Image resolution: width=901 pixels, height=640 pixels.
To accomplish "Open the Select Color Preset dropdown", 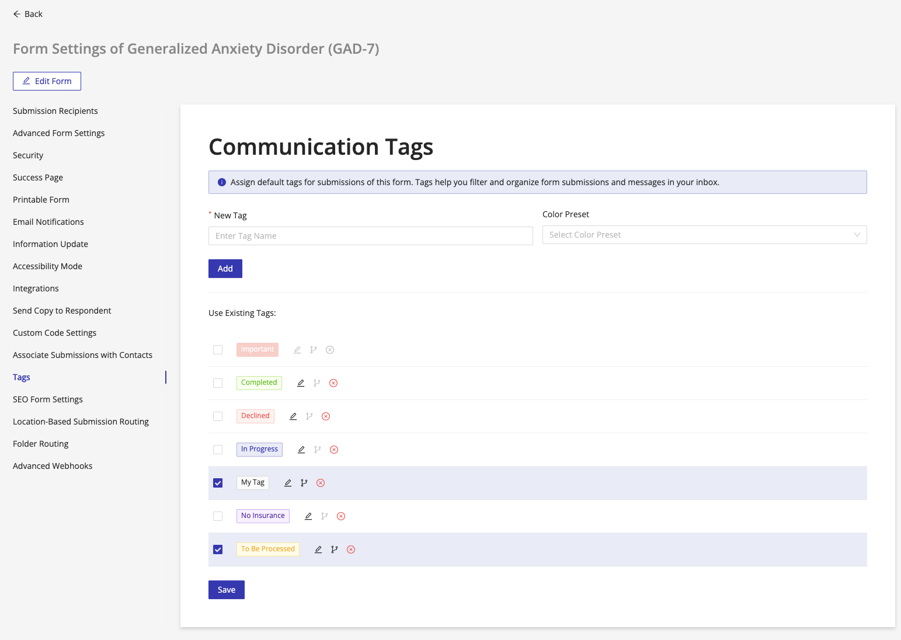I will [x=704, y=235].
